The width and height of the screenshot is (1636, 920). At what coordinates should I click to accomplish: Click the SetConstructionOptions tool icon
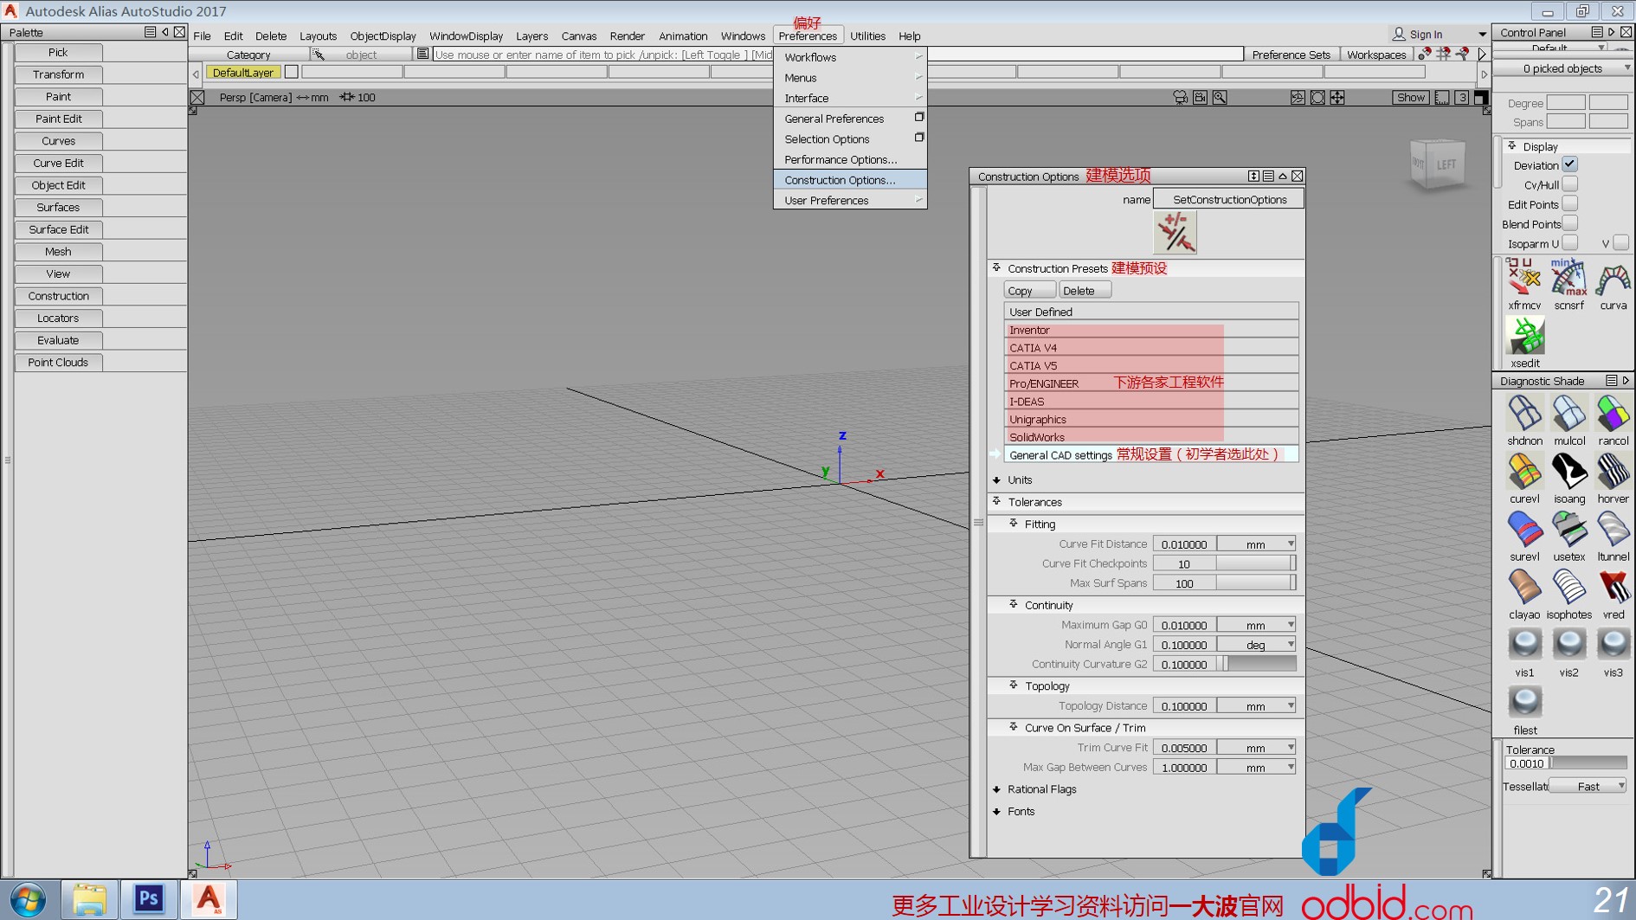(x=1175, y=232)
